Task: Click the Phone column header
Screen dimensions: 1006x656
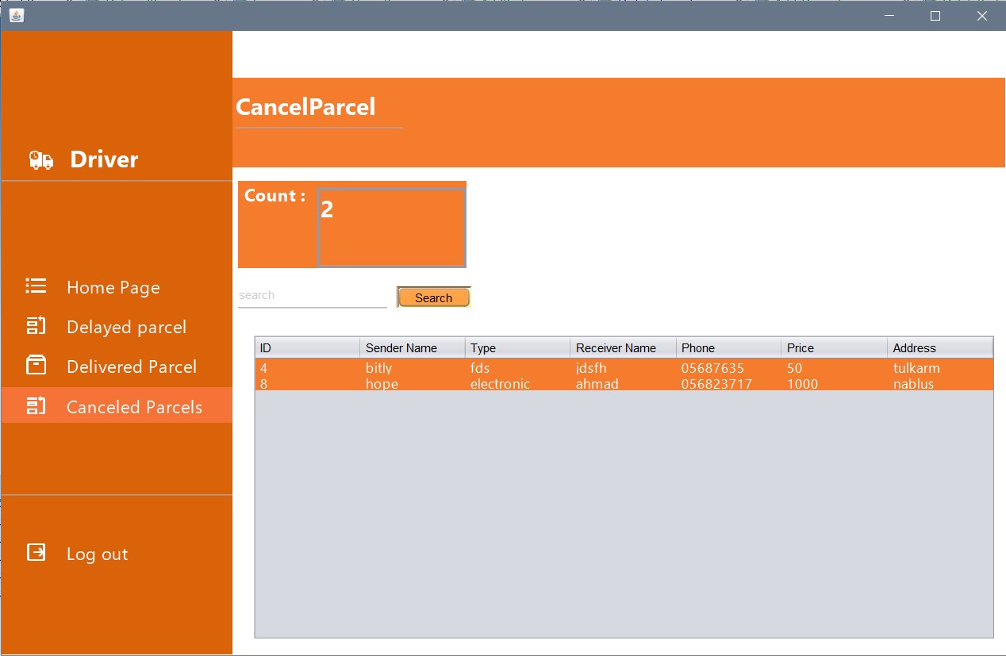Action: [729, 347]
